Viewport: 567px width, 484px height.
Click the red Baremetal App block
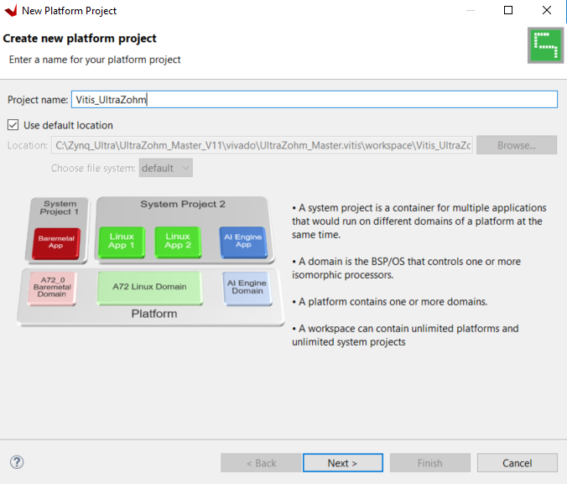coord(56,243)
